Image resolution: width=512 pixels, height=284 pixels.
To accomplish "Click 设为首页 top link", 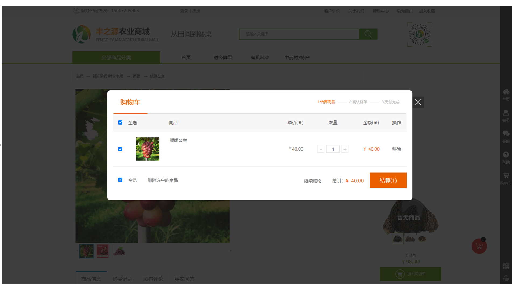I will 405,11.
